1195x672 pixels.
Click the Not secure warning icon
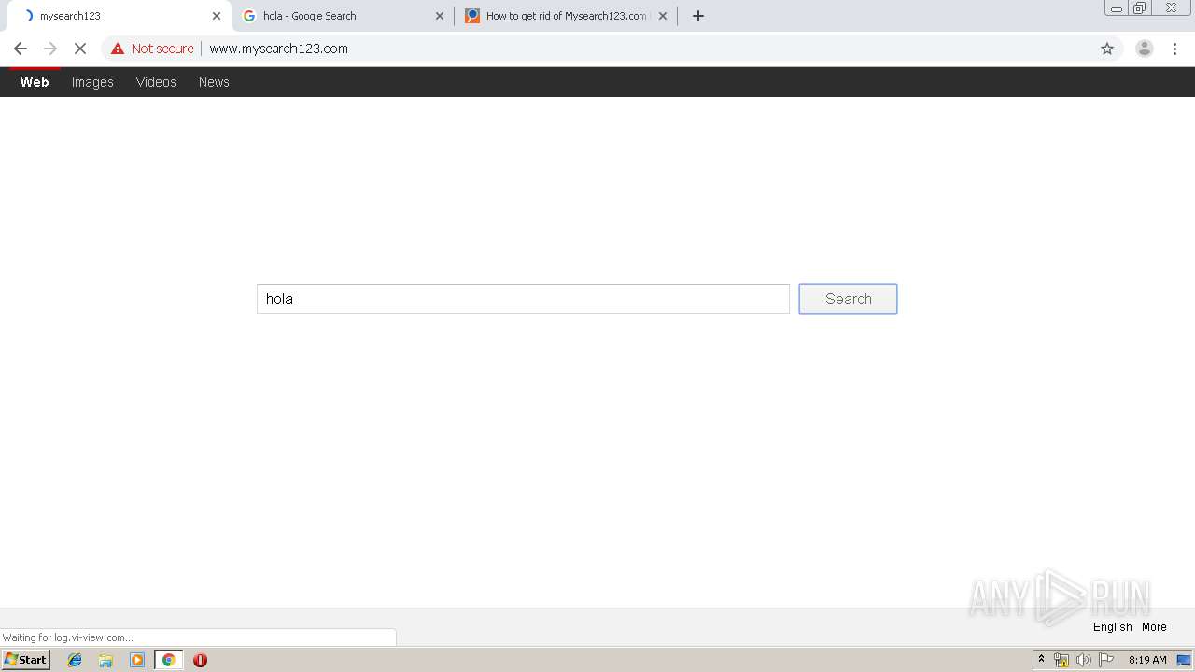coord(118,49)
